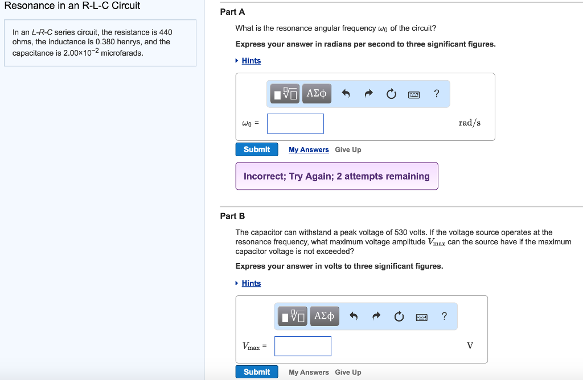Open My Answers for Part A
Image resolution: width=583 pixels, height=380 pixels.
(309, 149)
